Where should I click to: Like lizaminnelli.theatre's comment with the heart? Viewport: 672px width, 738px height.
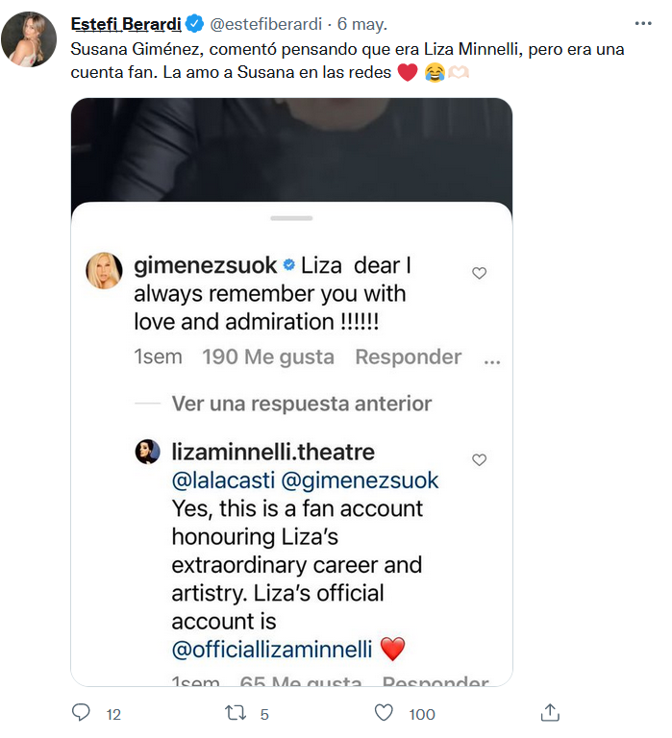tap(479, 460)
